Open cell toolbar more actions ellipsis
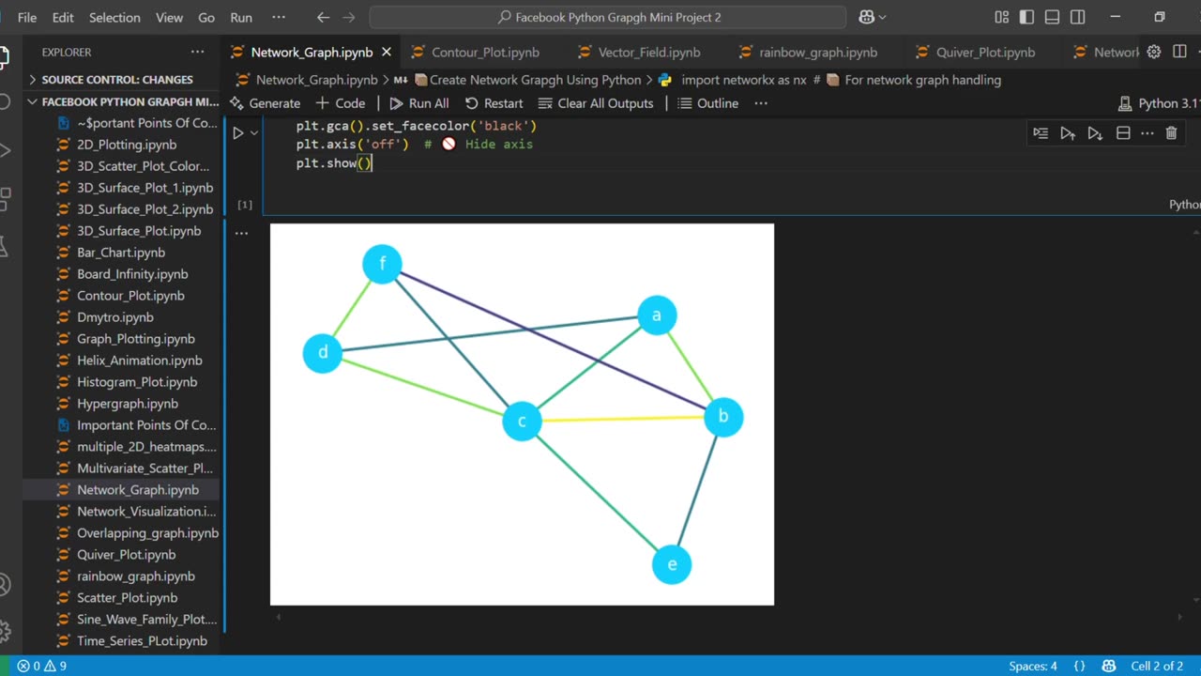Viewport: 1201px width, 676px height. click(1147, 133)
